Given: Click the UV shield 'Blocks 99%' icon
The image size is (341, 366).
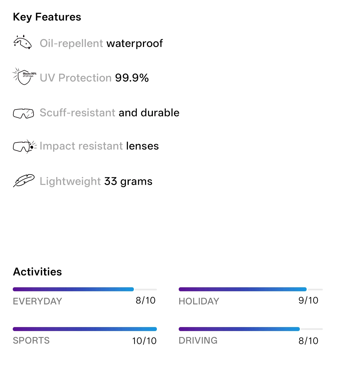Looking at the screenshot, I should tap(24, 76).
